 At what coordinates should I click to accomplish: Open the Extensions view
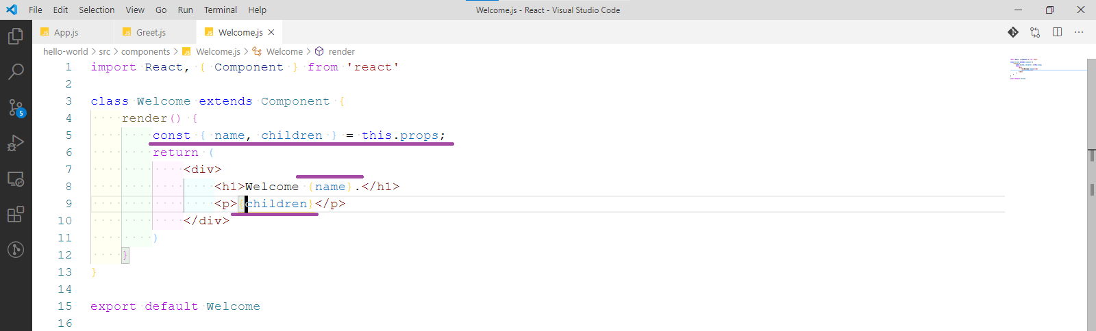(16, 214)
